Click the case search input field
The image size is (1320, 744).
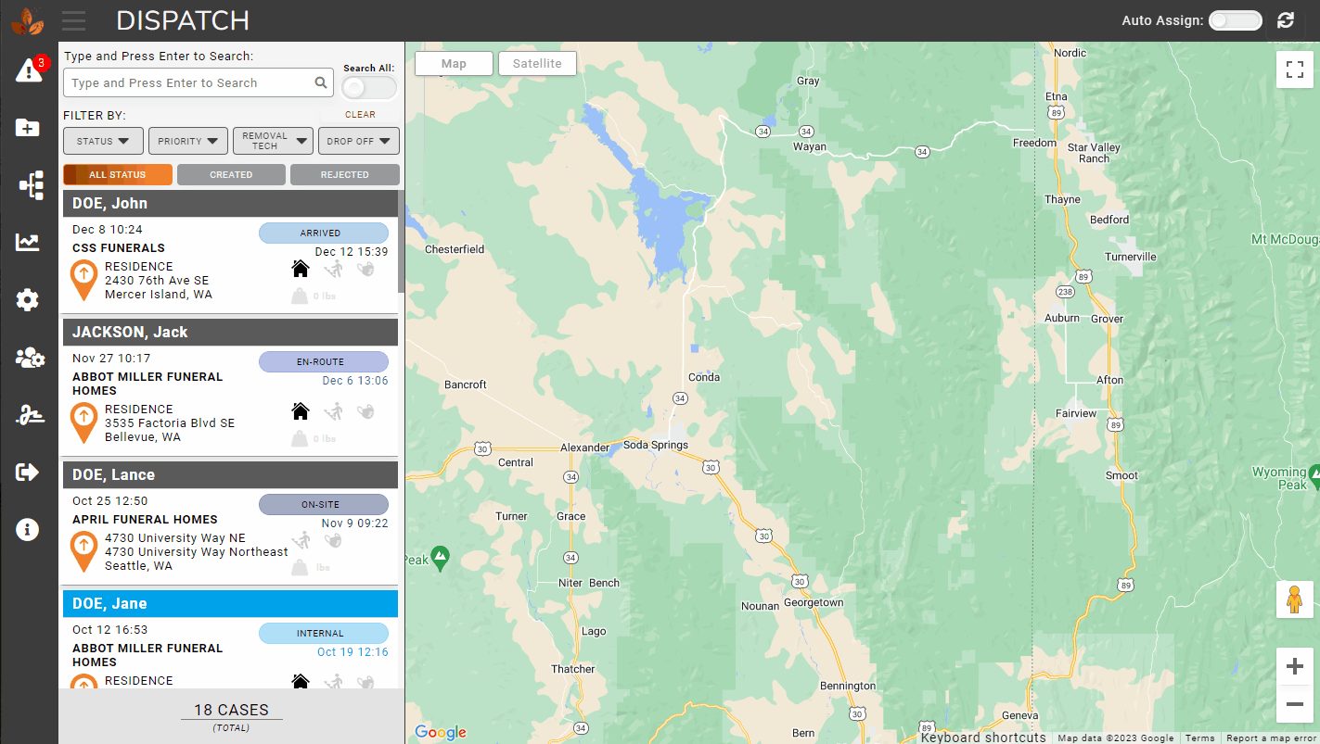pos(190,82)
